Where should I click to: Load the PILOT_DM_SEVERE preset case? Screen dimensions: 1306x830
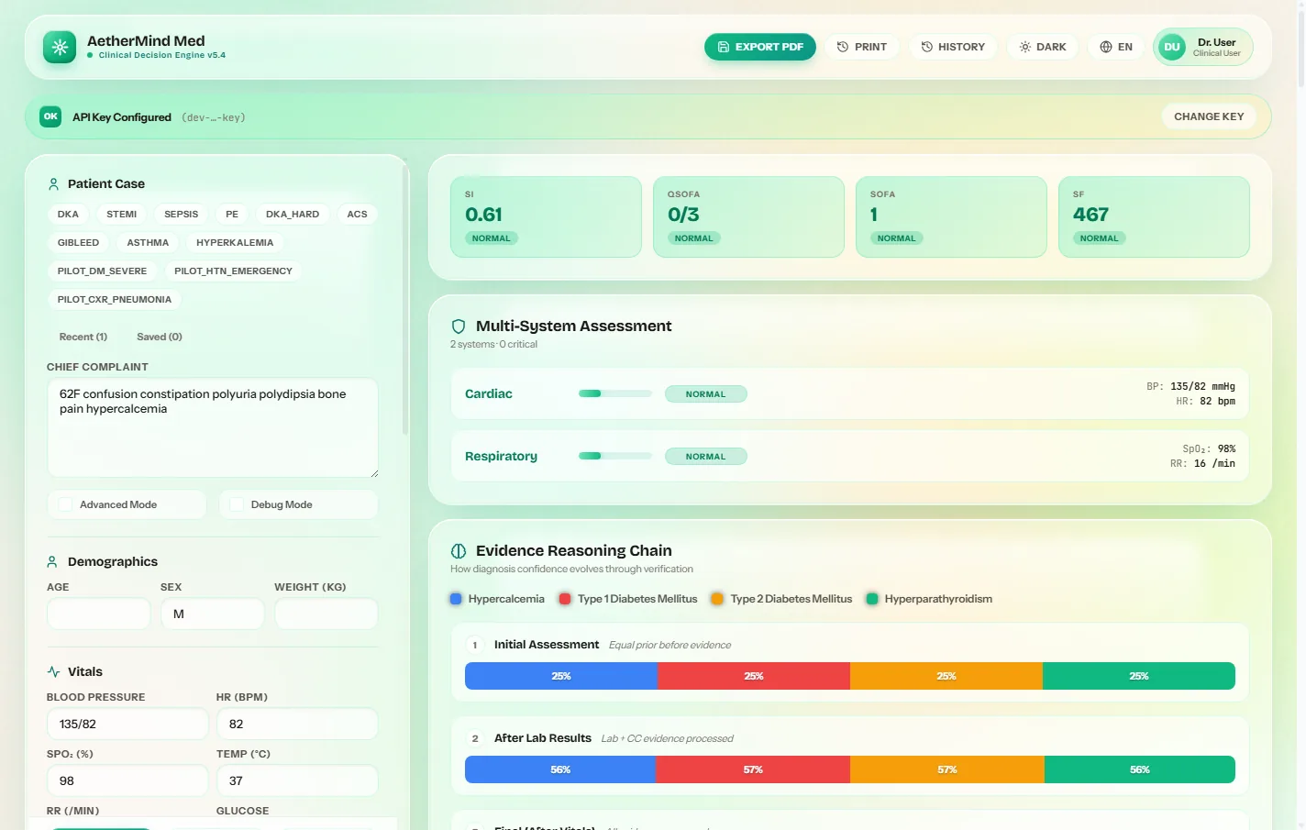[x=102, y=271]
